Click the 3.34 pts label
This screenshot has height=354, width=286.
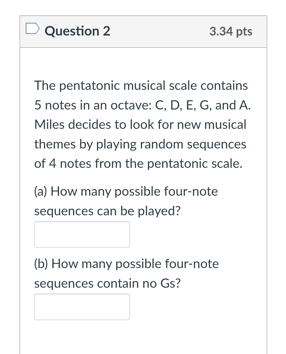pos(231,31)
